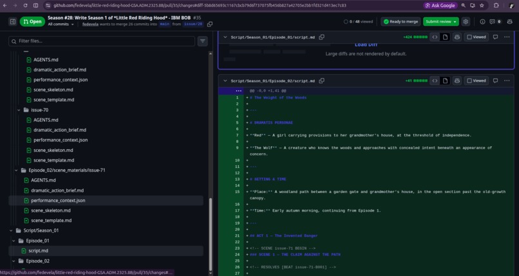The height and width of the screenshot is (276, 519).
Task: Open dramatic_action_brief.md inside issue-70
Action: coord(60,130)
